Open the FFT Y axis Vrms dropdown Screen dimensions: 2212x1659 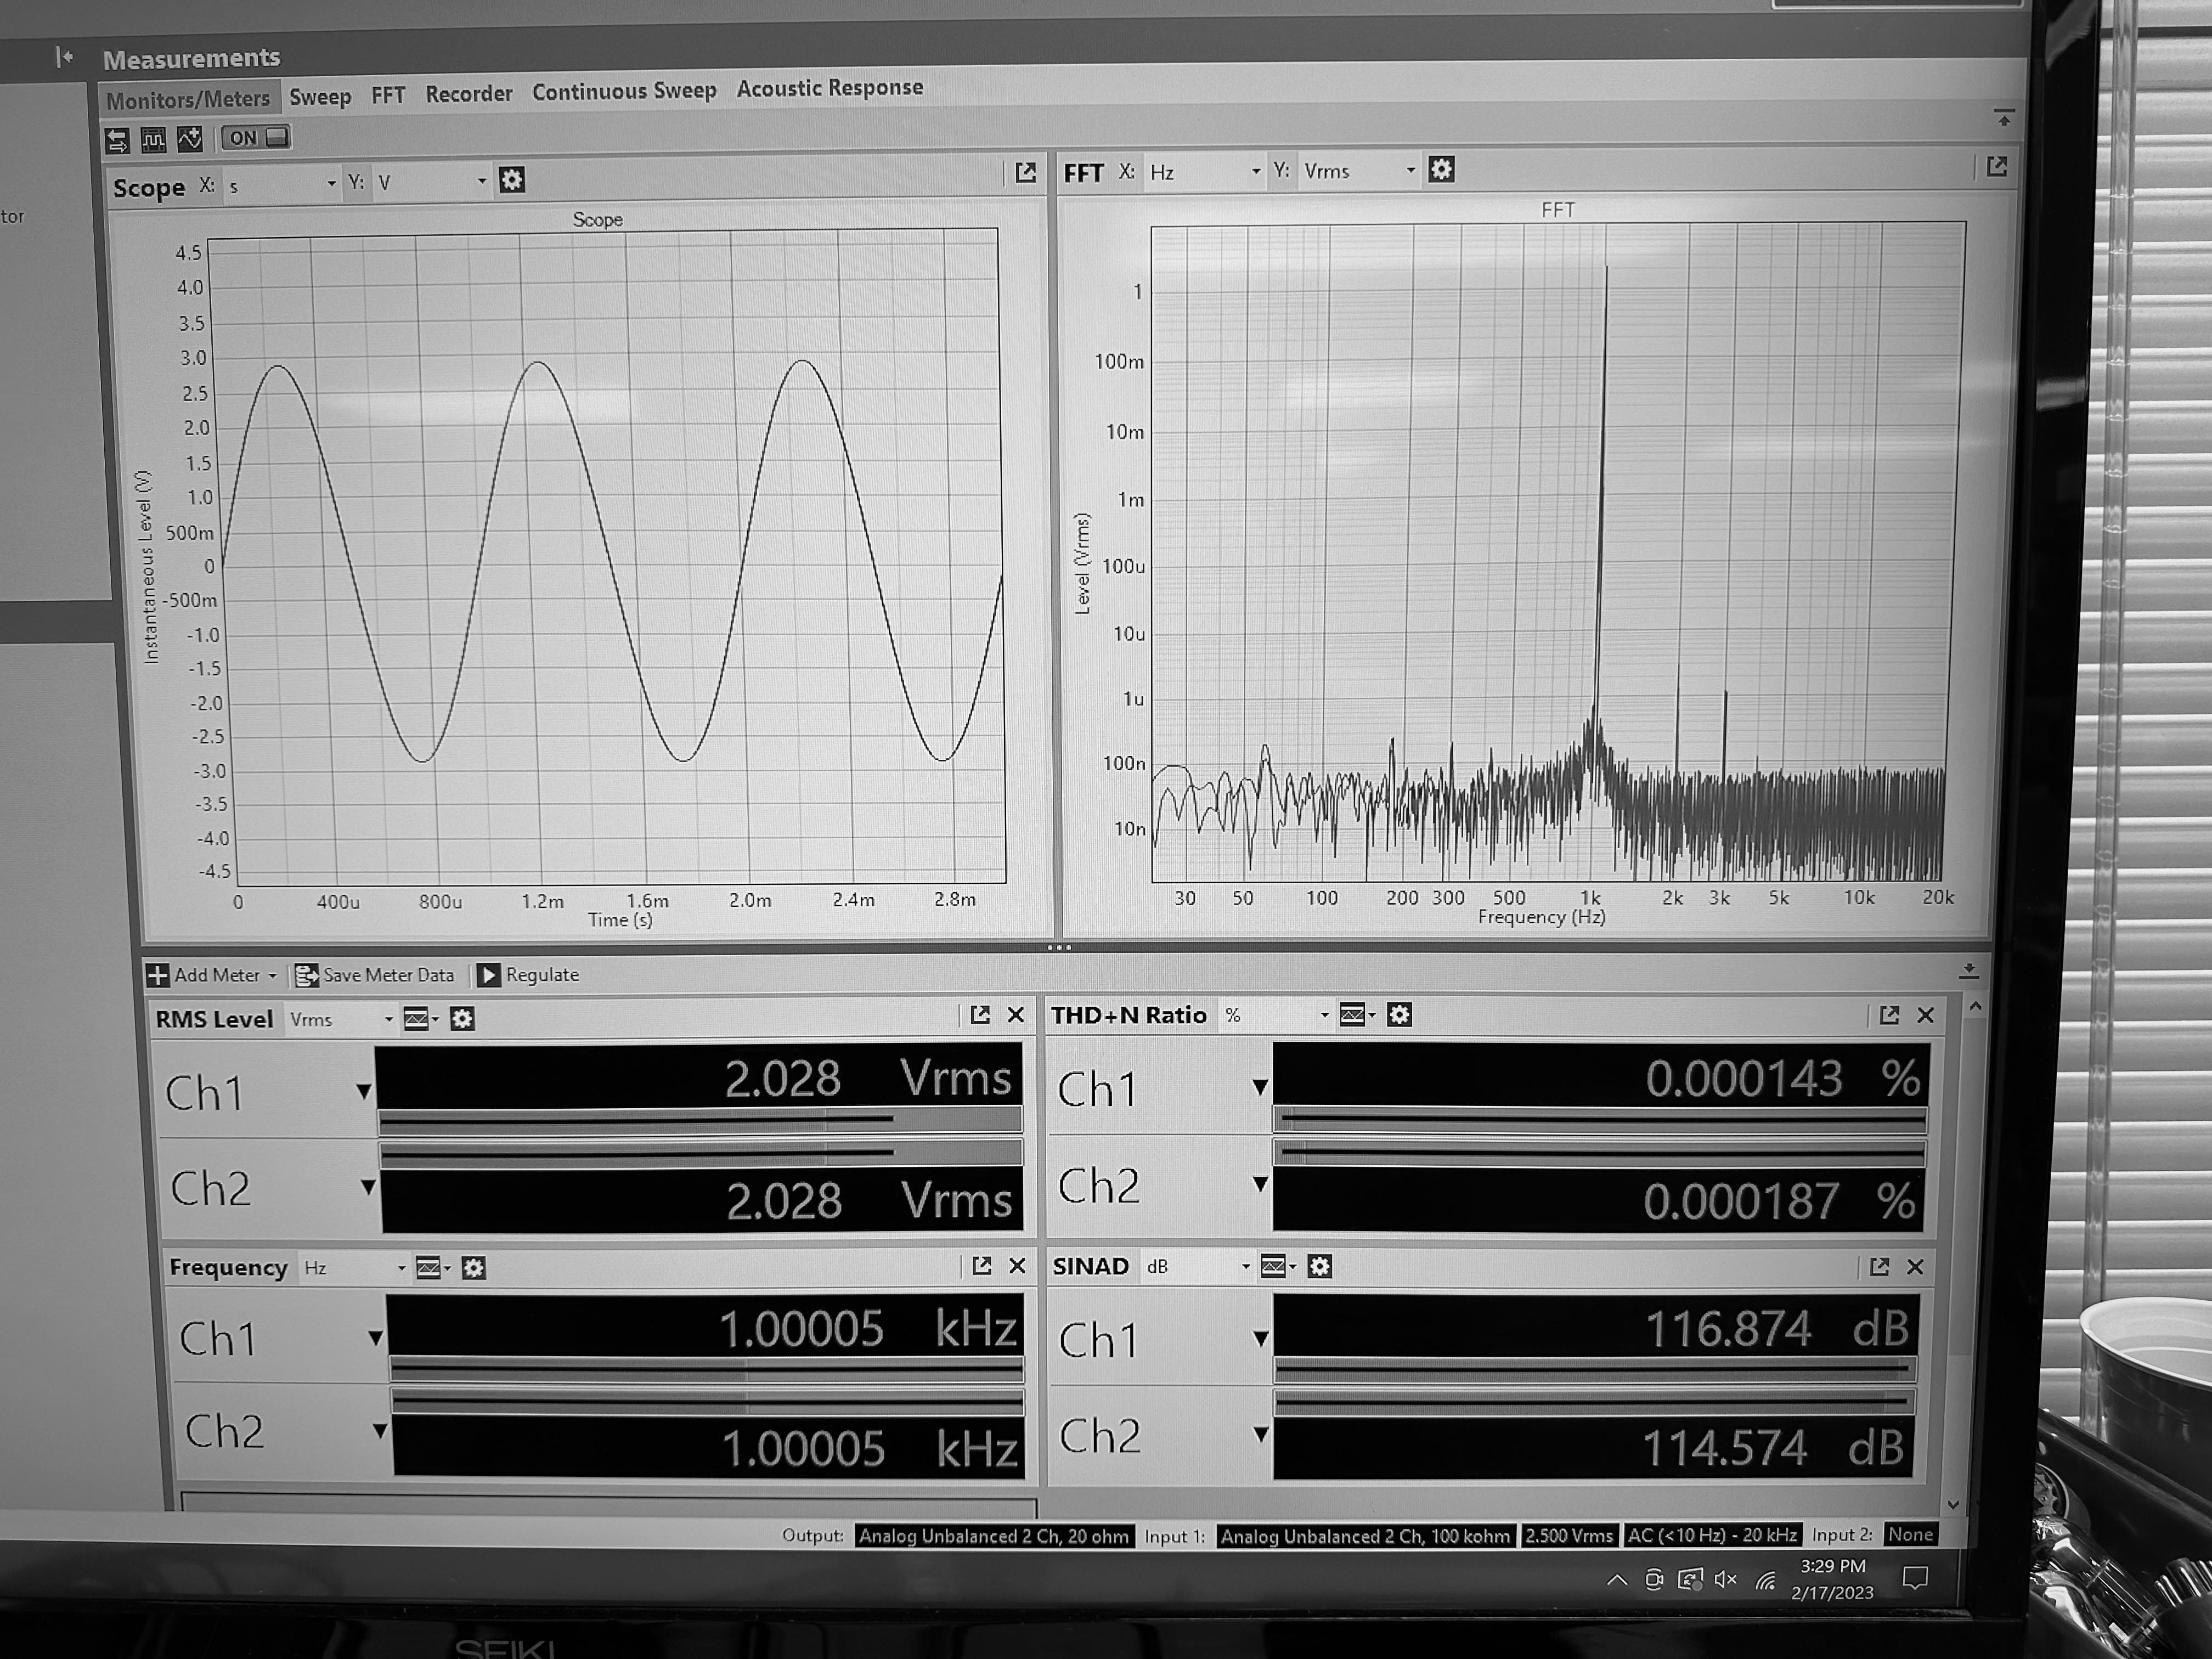pyautogui.click(x=1358, y=171)
